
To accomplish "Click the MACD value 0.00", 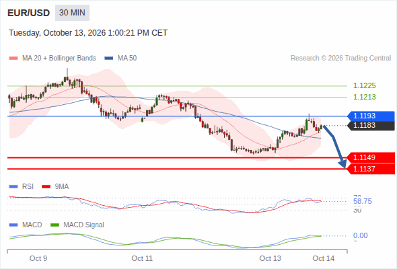I will [x=360, y=235].
